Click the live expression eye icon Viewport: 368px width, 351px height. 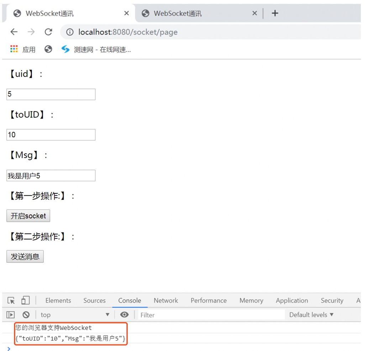pos(125,315)
